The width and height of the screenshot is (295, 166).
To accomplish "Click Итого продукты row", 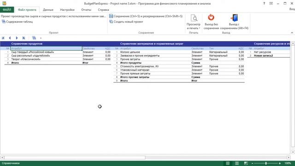I will (x=179, y=63).
